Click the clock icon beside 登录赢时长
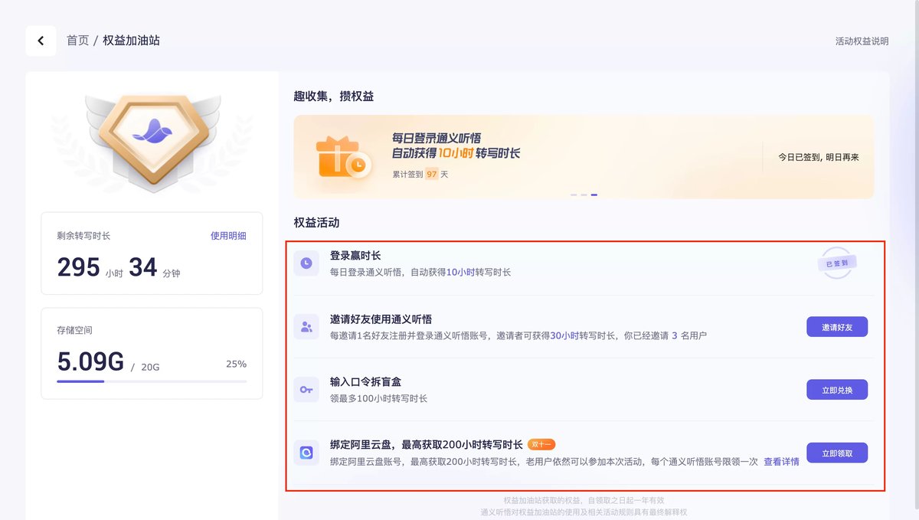Screen dimensions: 919x520 click(x=306, y=263)
